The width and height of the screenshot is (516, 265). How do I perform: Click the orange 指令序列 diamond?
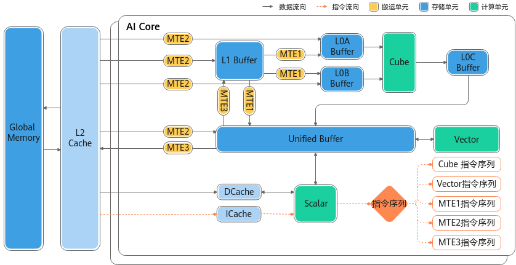click(389, 204)
